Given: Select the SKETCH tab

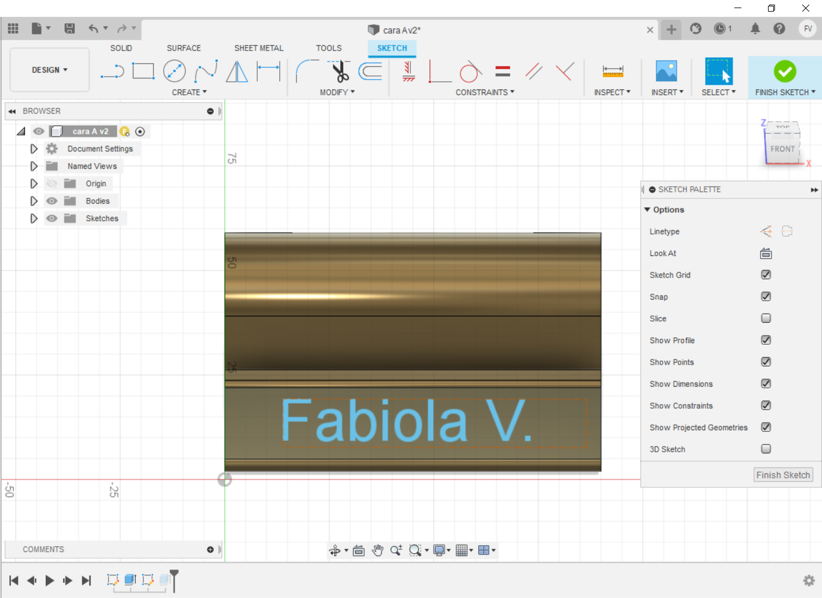Looking at the screenshot, I should point(392,48).
